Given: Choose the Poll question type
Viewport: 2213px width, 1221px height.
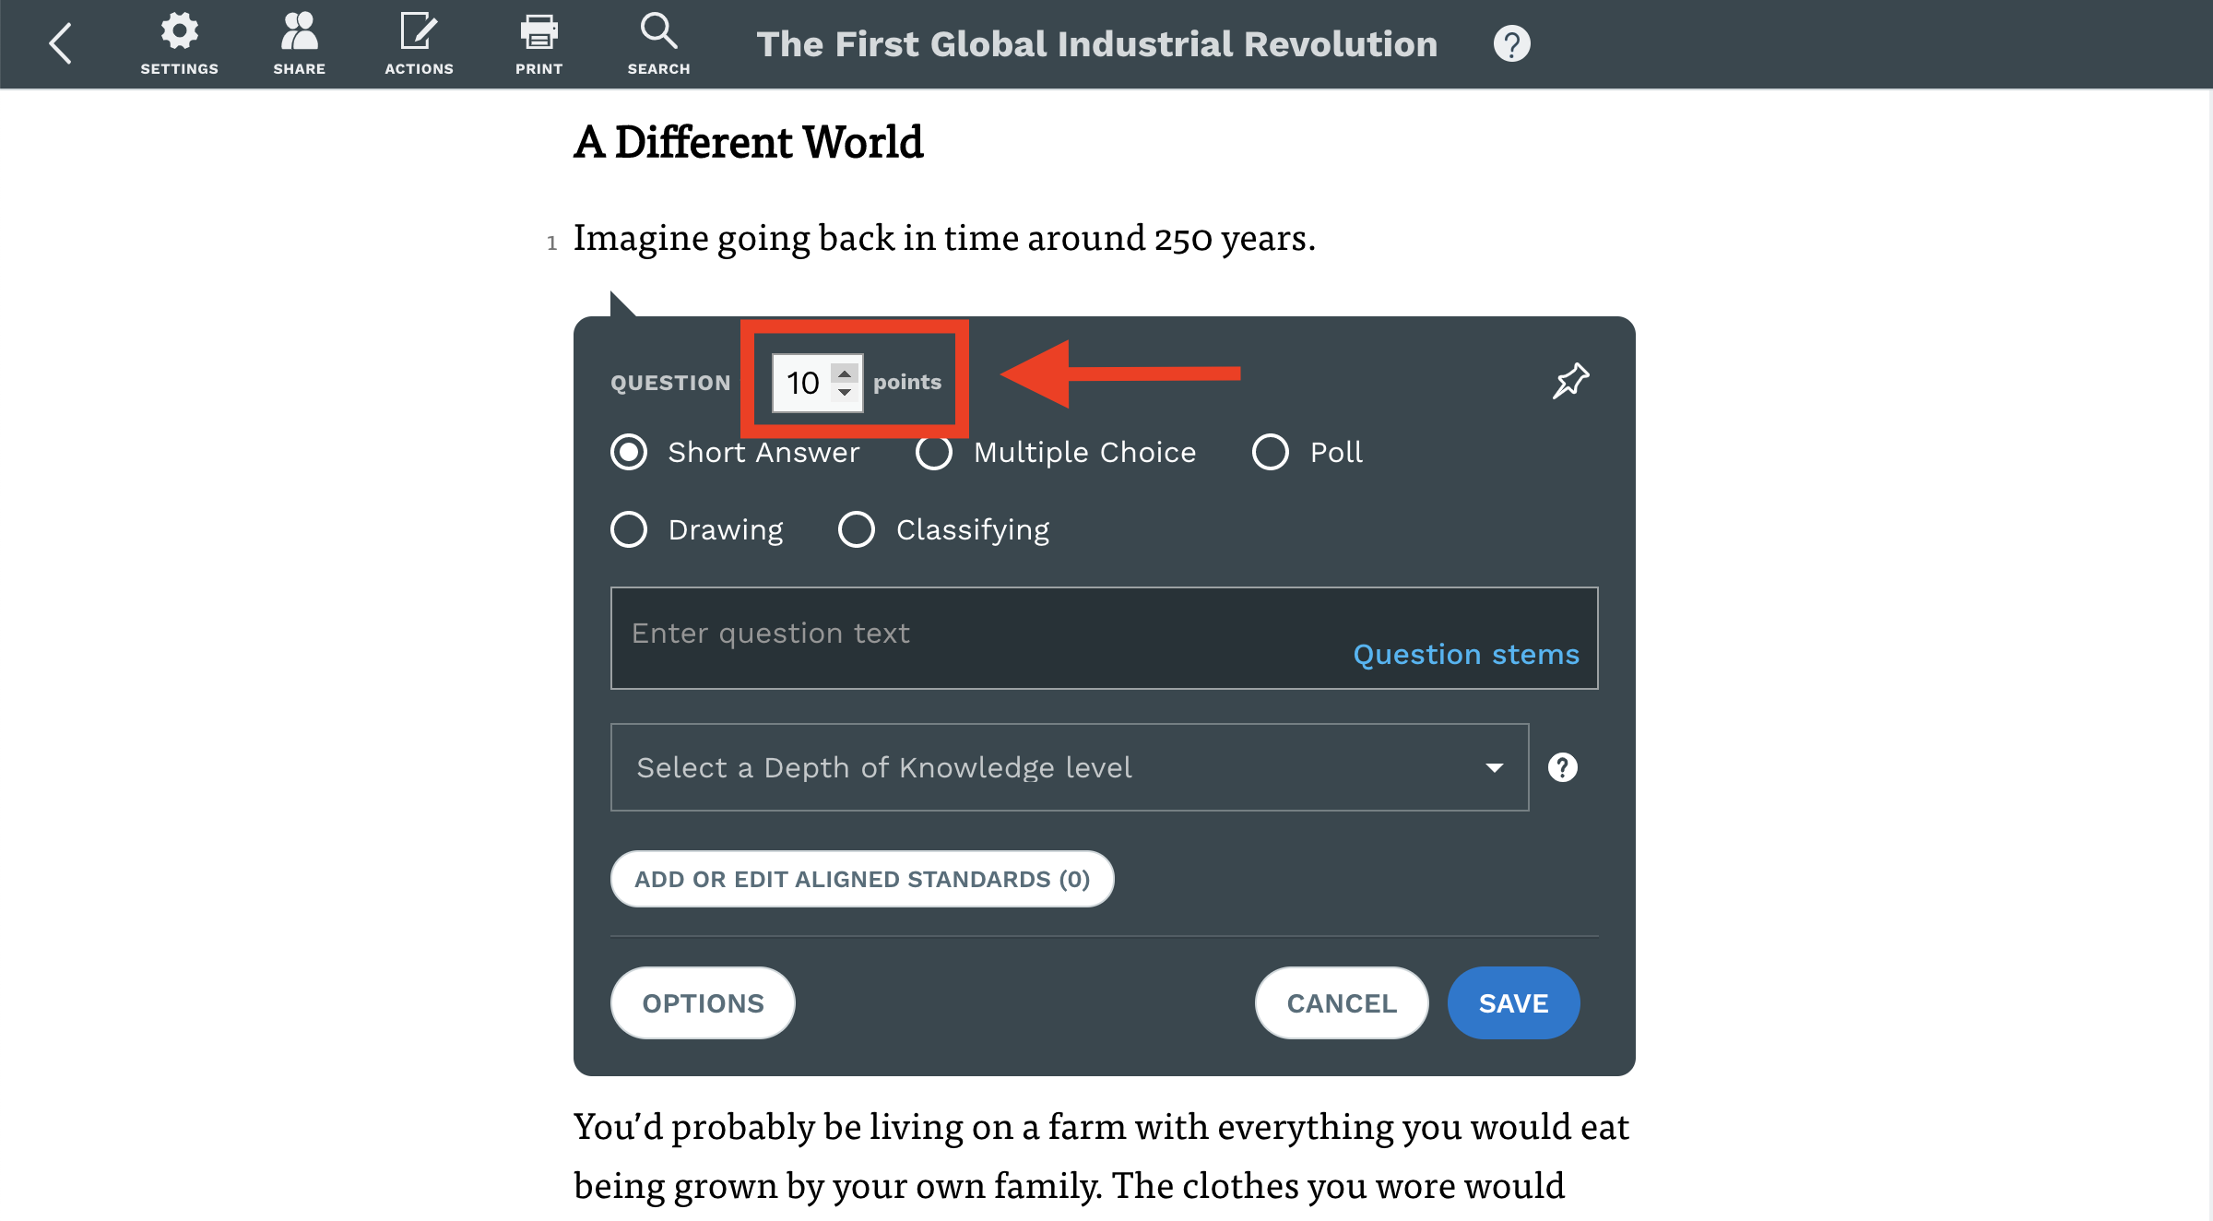Looking at the screenshot, I should [x=1270, y=452].
